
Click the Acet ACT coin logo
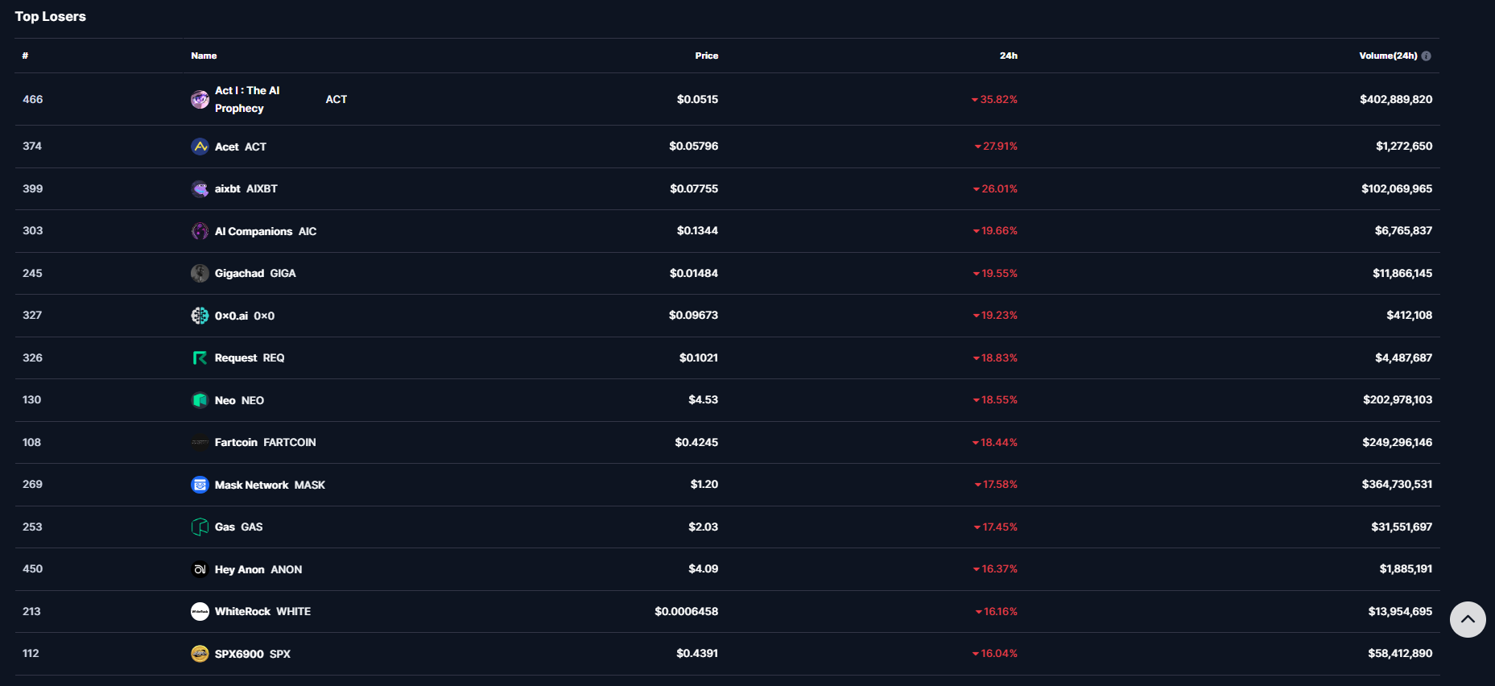[200, 147]
